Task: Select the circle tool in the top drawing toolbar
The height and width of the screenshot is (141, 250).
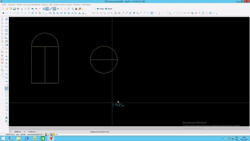Action: click(x=18, y=13)
